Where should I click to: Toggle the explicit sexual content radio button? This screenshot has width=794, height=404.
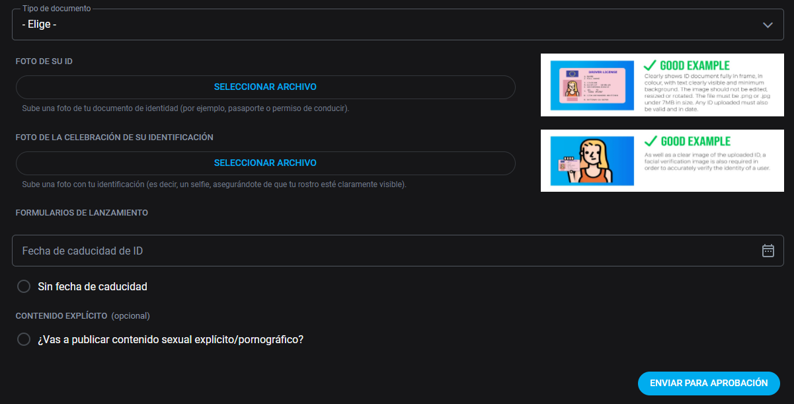coord(24,339)
